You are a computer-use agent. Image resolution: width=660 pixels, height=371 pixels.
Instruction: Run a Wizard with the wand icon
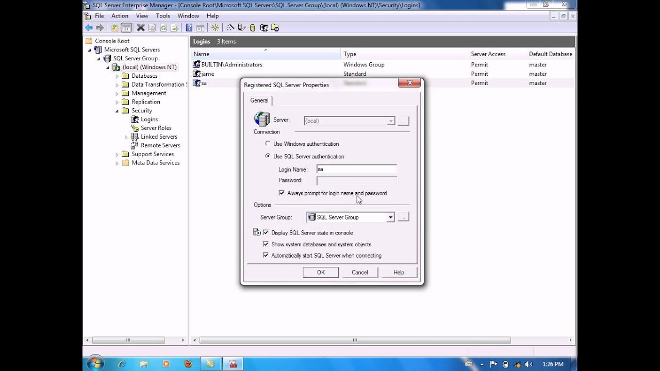point(230,28)
